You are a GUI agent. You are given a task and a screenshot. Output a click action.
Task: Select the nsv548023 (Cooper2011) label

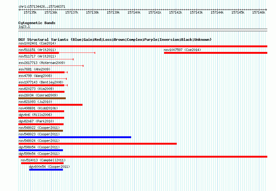(39, 134)
